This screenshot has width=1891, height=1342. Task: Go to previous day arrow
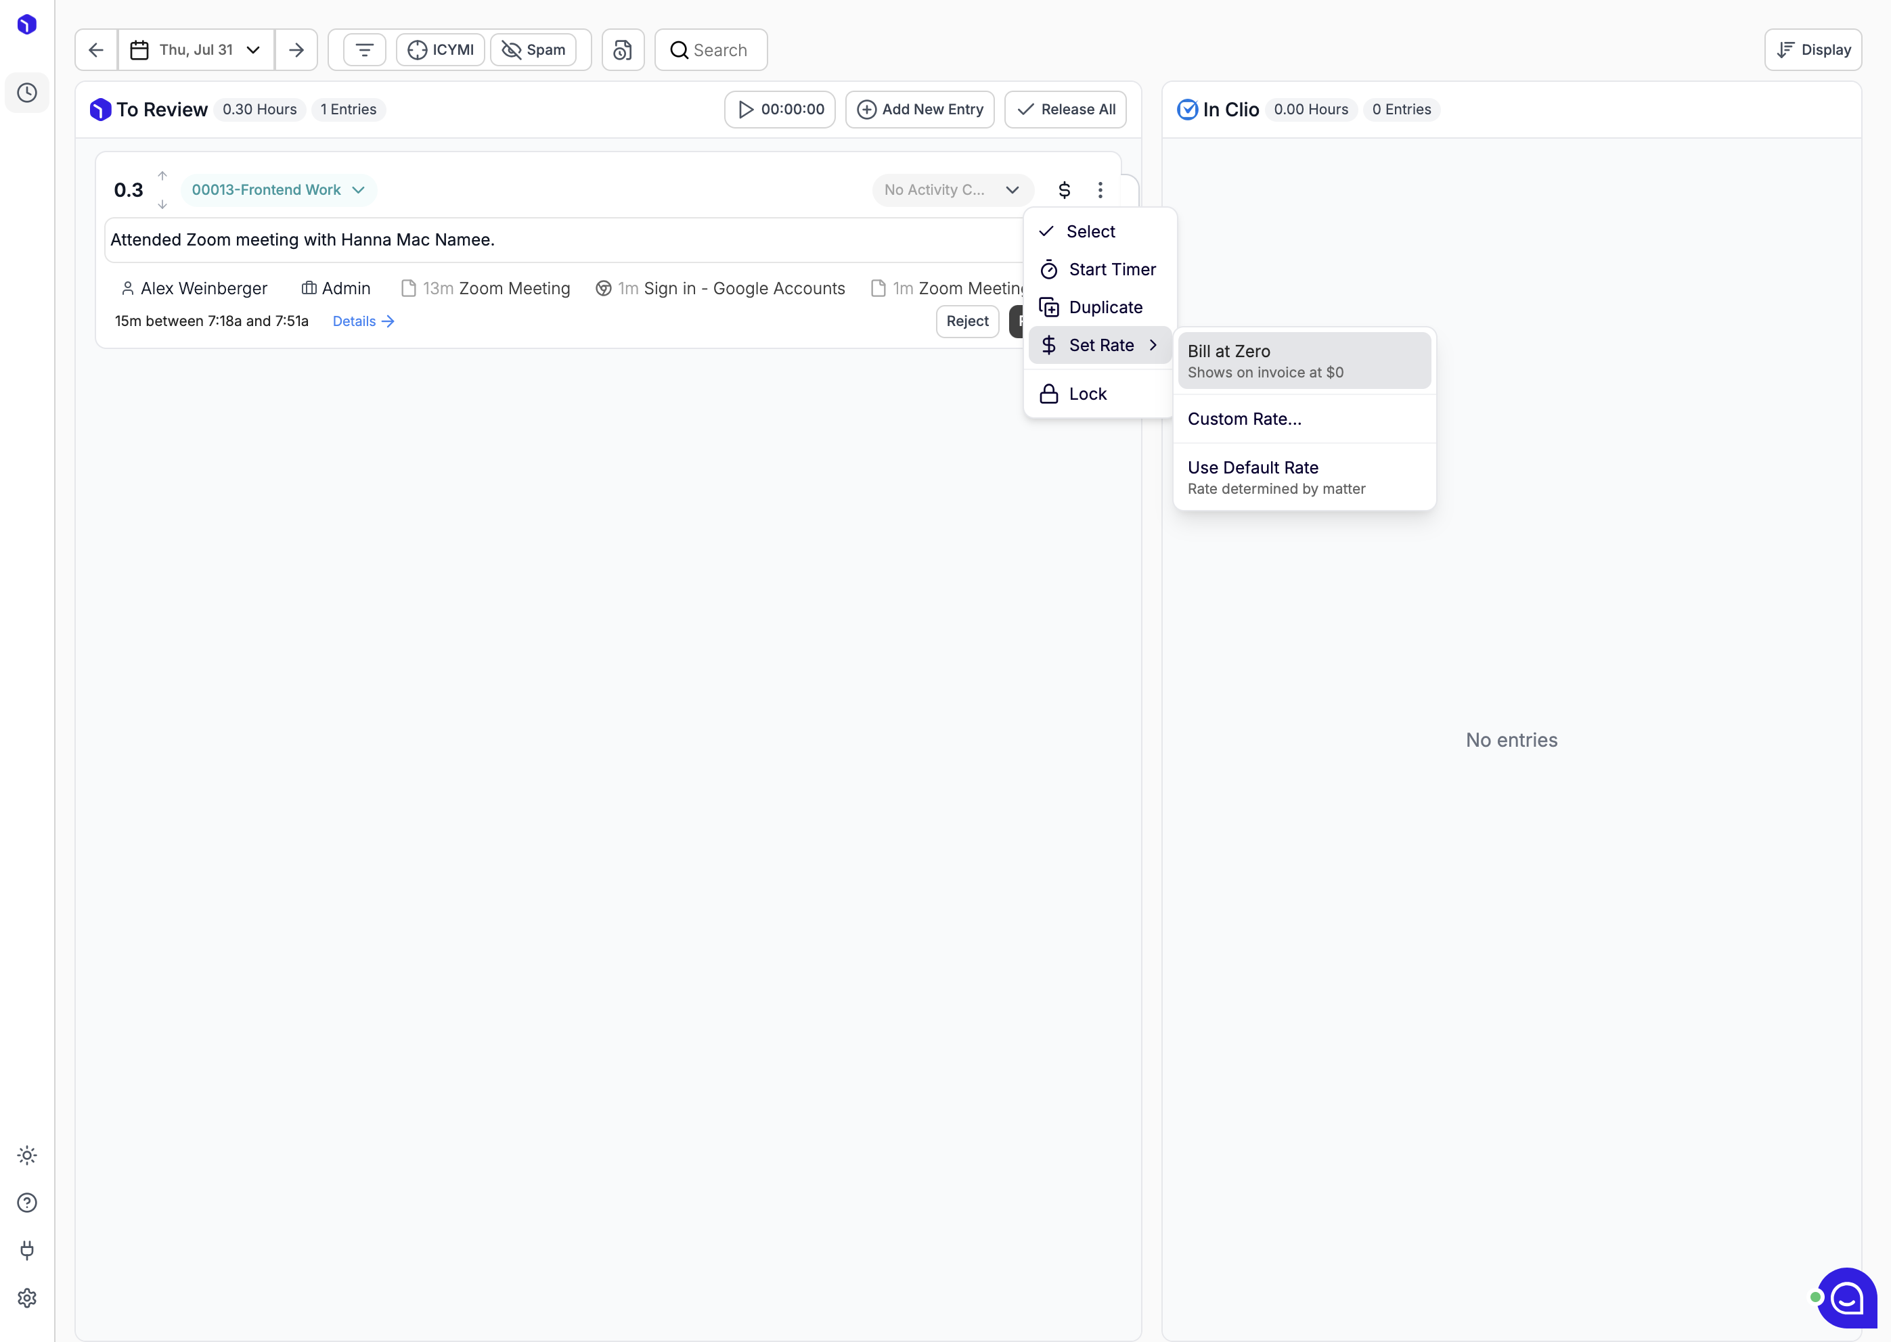[96, 49]
